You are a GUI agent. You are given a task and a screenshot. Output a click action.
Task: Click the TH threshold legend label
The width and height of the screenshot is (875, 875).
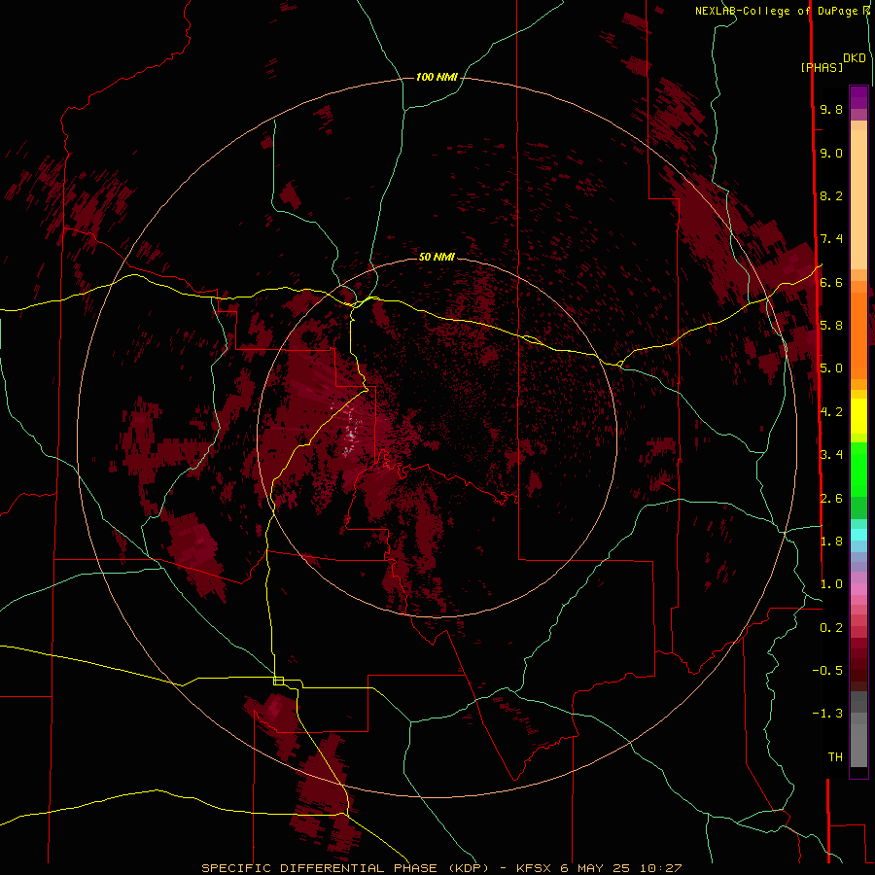(x=835, y=757)
